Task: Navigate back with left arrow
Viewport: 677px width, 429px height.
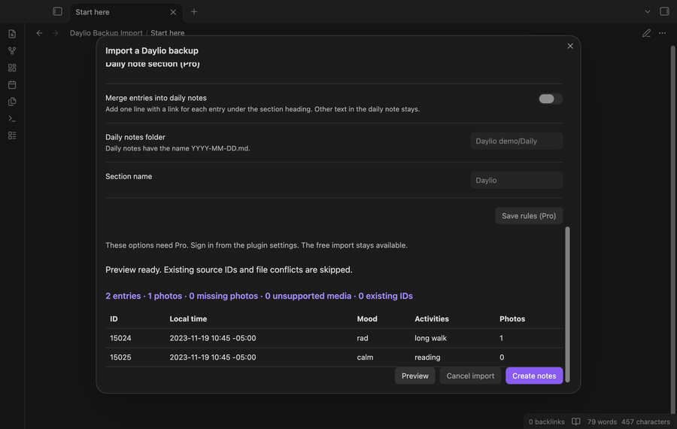Action: [39, 33]
